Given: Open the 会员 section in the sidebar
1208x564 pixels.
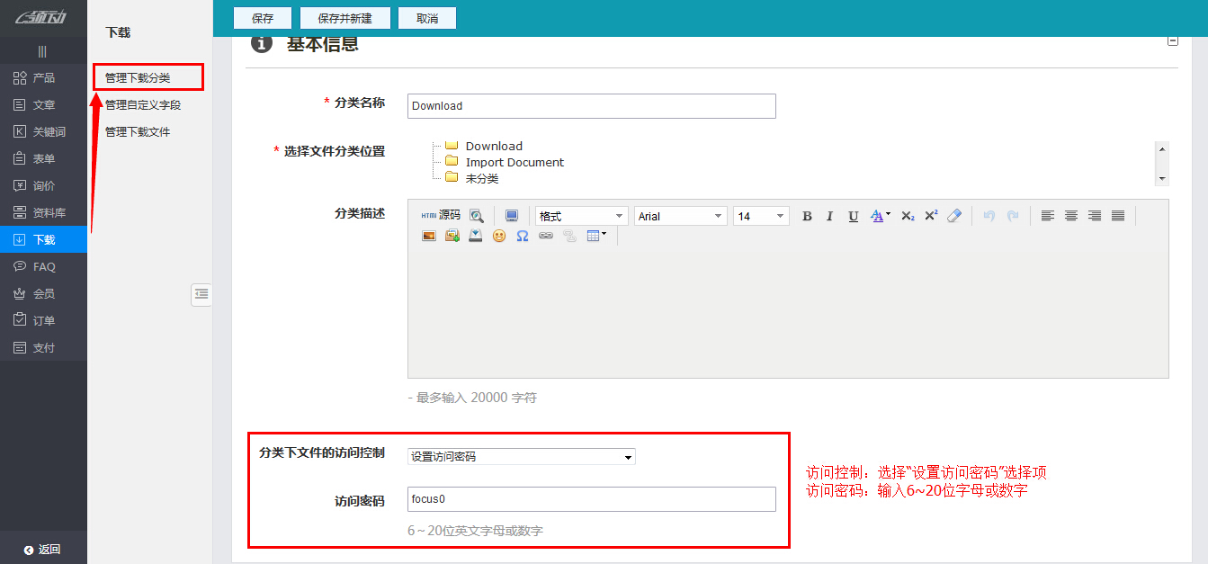Looking at the screenshot, I should [43, 293].
